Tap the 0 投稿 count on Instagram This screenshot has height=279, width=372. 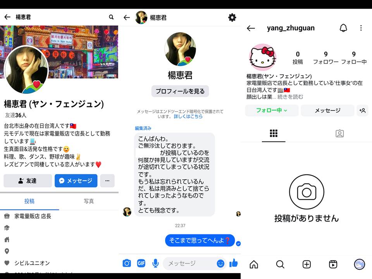[298, 58]
